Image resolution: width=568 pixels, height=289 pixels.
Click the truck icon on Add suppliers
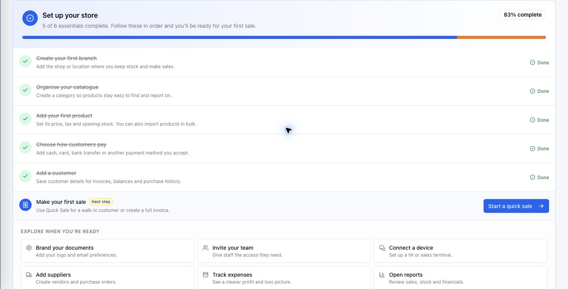coord(29,275)
